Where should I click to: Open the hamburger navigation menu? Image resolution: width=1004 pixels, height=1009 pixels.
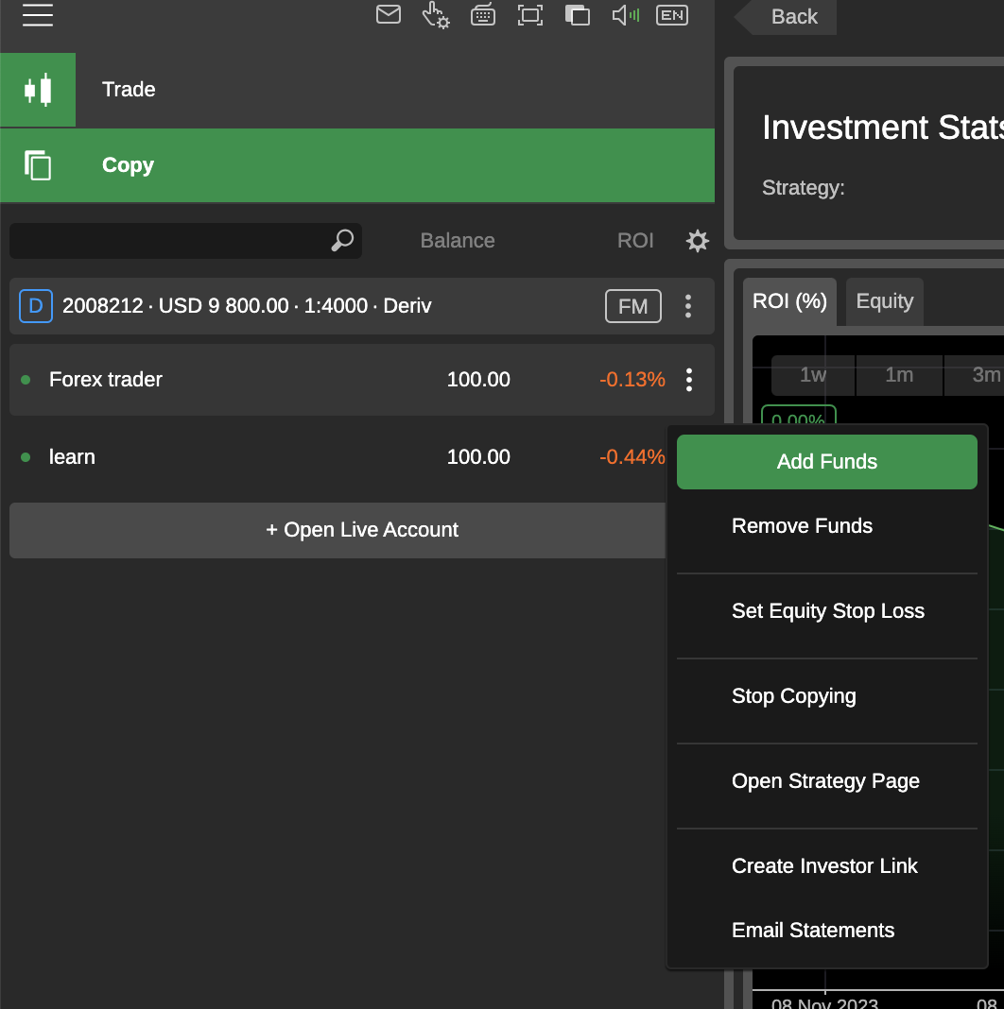pyautogui.click(x=38, y=15)
